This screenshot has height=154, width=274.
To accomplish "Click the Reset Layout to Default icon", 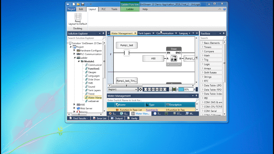I will coord(78,17).
